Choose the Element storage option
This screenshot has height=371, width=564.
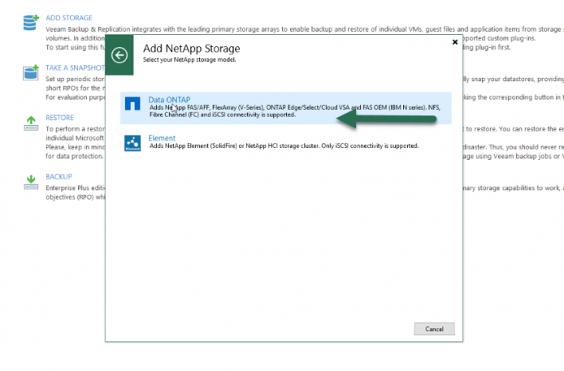285,143
